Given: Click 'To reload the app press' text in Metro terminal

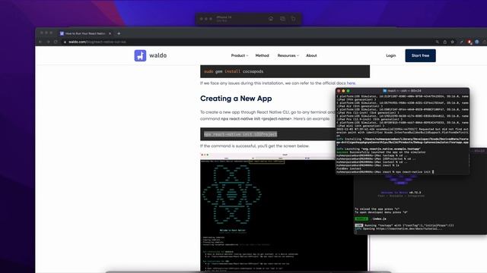Looking at the screenshot, I should pos(377,209).
